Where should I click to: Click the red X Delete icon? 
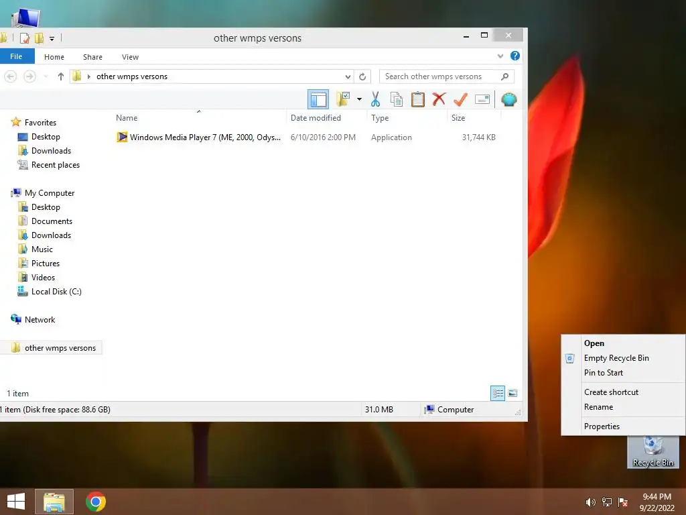(439, 99)
